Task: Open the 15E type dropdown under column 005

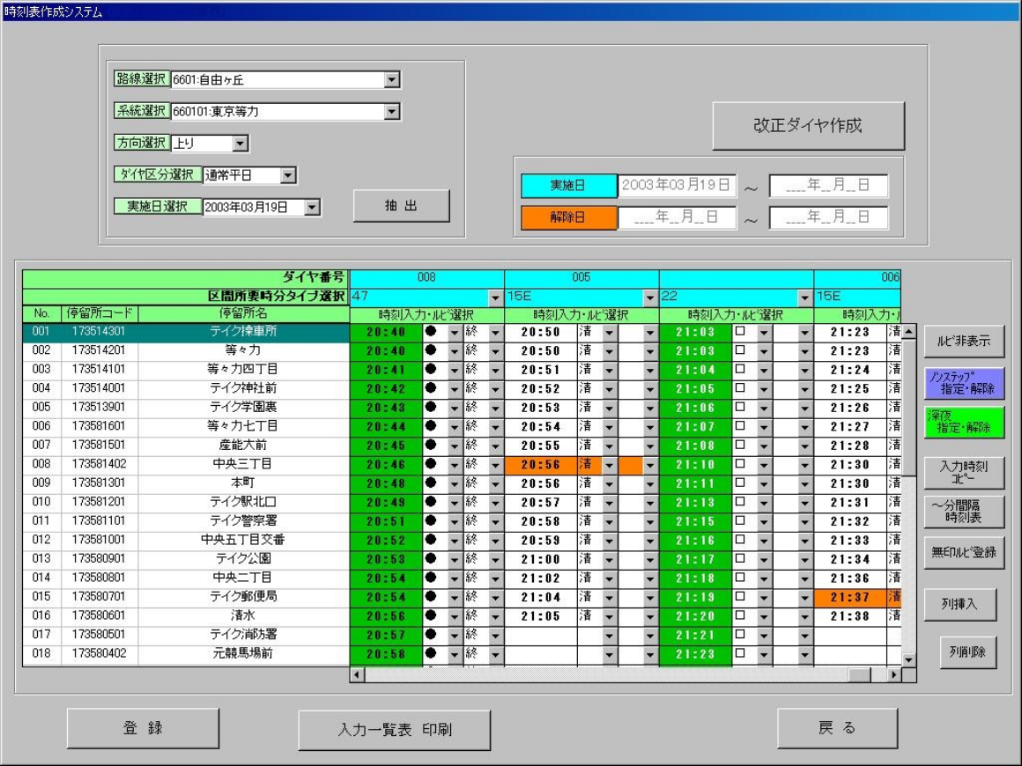Action: [x=650, y=297]
